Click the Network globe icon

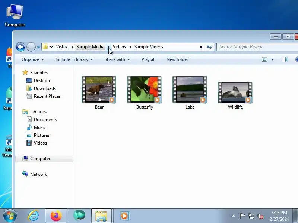point(25,174)
